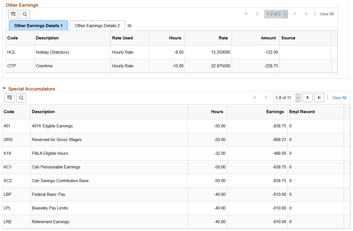Image resolution: width=353 pixels, height=231 pixels.
Task: Click the Find icon in the Other Earnings grid
Action: tap(25, 14)
